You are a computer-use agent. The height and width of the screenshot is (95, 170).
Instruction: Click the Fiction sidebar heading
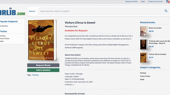[x=4, y=31]
